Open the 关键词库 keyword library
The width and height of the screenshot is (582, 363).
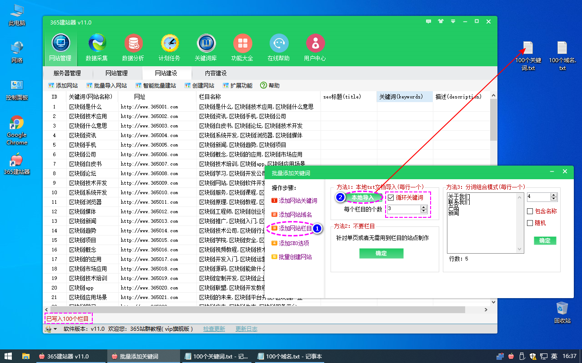pos(206,48)
